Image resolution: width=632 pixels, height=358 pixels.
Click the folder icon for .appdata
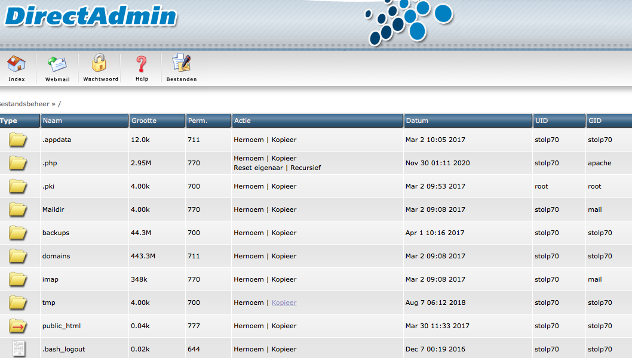point(18,140)
